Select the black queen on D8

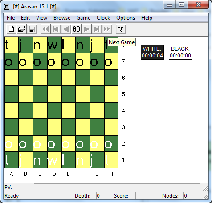(x=54, y=45)
